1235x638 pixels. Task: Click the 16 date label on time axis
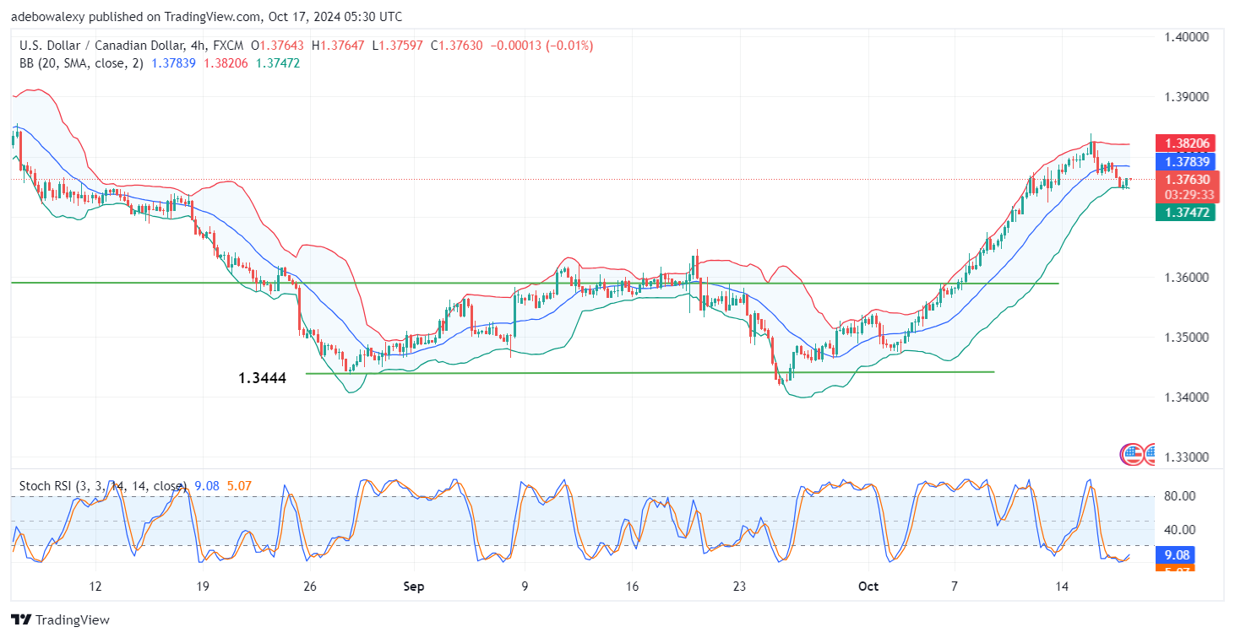point(632,587)
